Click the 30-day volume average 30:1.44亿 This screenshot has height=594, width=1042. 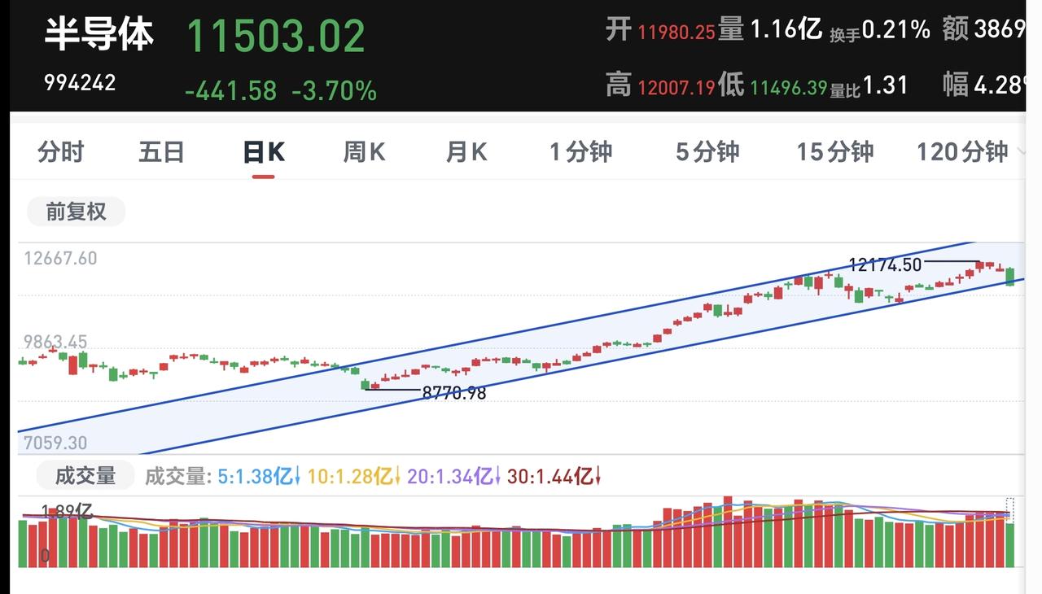pos(554,476)
